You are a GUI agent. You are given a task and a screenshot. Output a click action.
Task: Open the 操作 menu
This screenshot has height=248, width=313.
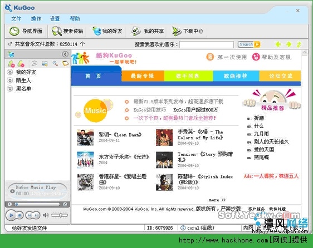point(36,19)
